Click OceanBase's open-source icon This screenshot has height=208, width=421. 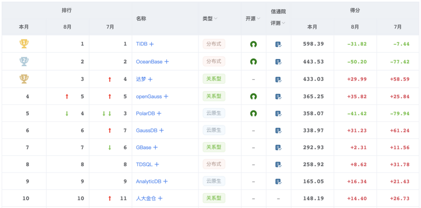pyautogui.click(x=254, y=62)
